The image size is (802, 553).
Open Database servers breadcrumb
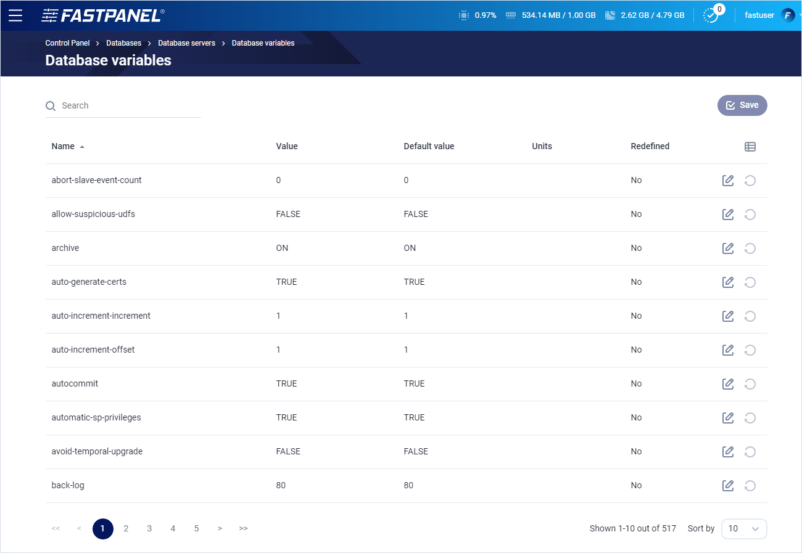click(187, 43)
